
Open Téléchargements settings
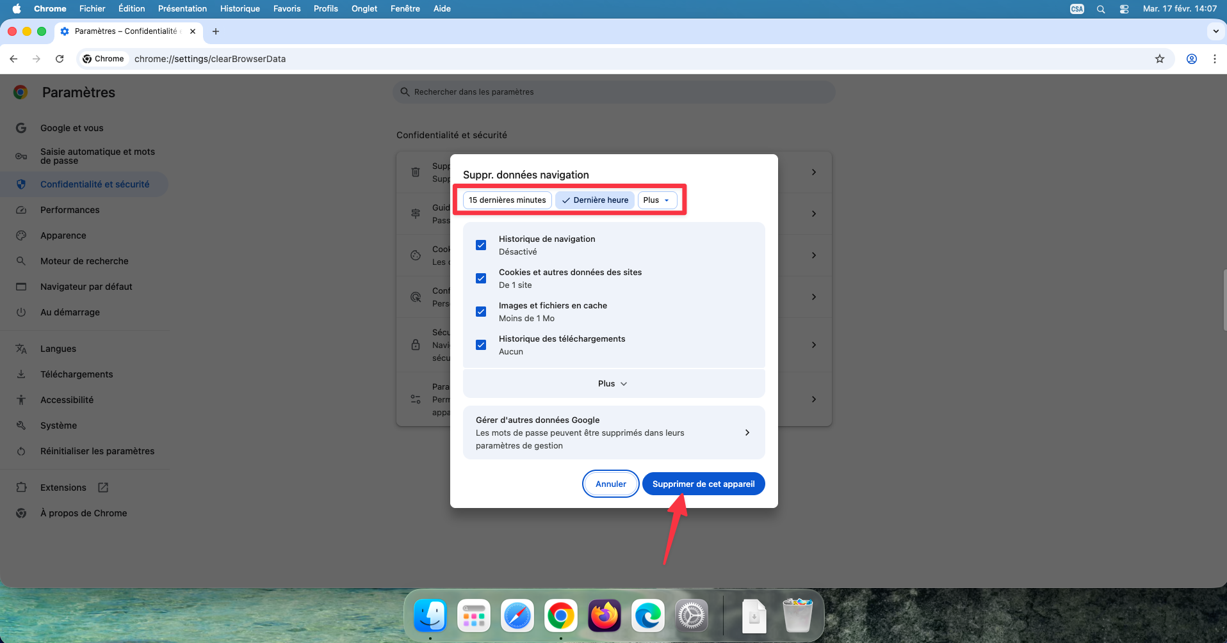(x=84, y=374)
